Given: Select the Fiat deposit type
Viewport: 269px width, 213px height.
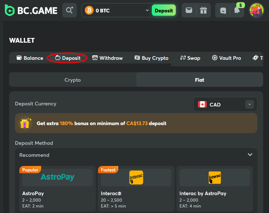Looking at the screenshot, I should click(x=199, y=80).
